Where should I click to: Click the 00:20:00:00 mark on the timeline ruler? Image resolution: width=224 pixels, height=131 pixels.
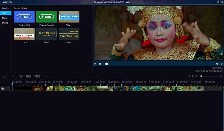[x=58, y=82]
